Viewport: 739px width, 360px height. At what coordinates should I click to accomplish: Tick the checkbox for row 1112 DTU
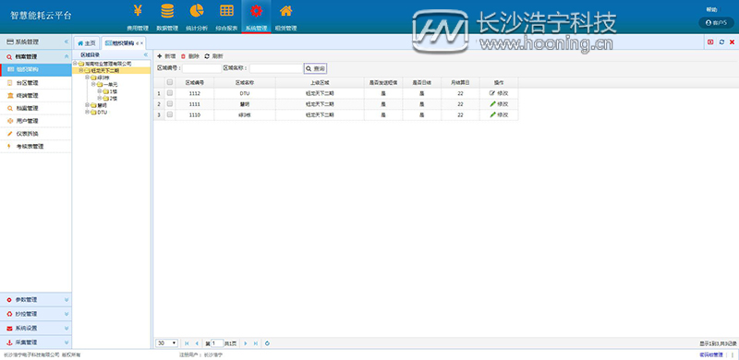170,93
